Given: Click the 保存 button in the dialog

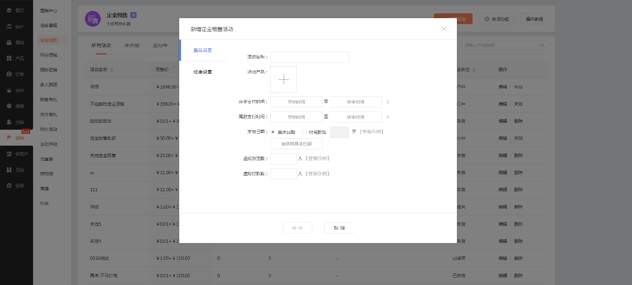Looking at the screenshot, I should point(297,228).
